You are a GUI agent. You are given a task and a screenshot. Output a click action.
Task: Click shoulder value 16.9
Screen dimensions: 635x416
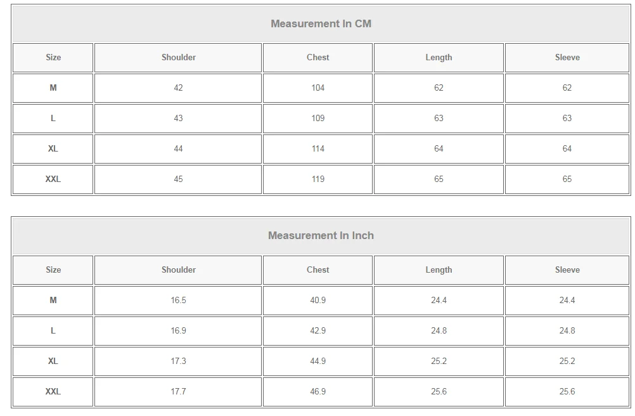pyautogui.click(x=178, y=330)
